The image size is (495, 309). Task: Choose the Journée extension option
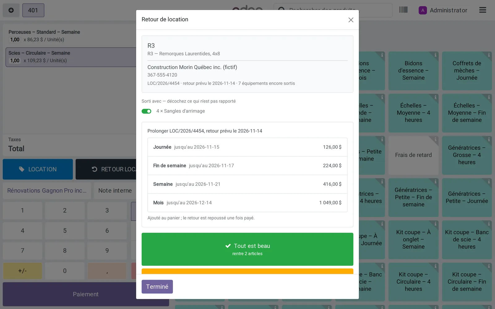[x=247, y=147]
